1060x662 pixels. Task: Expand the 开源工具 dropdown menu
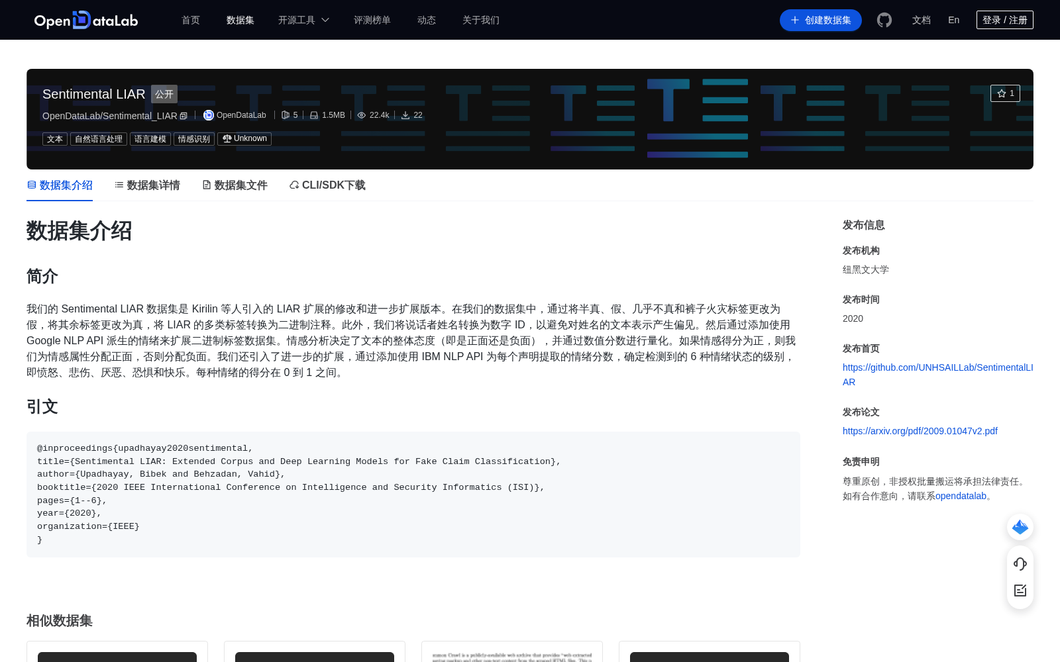(303, 20)
